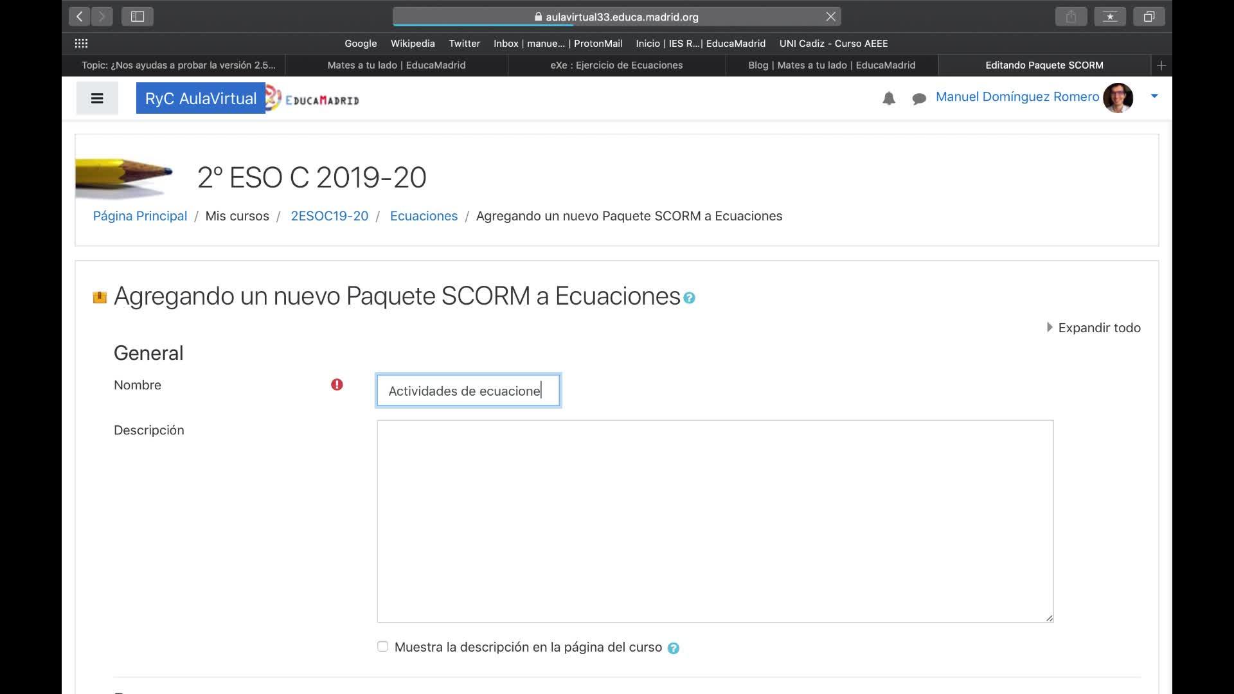This screenshot has height=694, width=1234.
Task: Click help icon next to description checkbox
Action: [673, 648]
